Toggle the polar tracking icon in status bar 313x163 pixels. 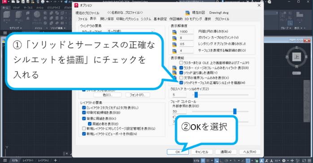[226, 160]
